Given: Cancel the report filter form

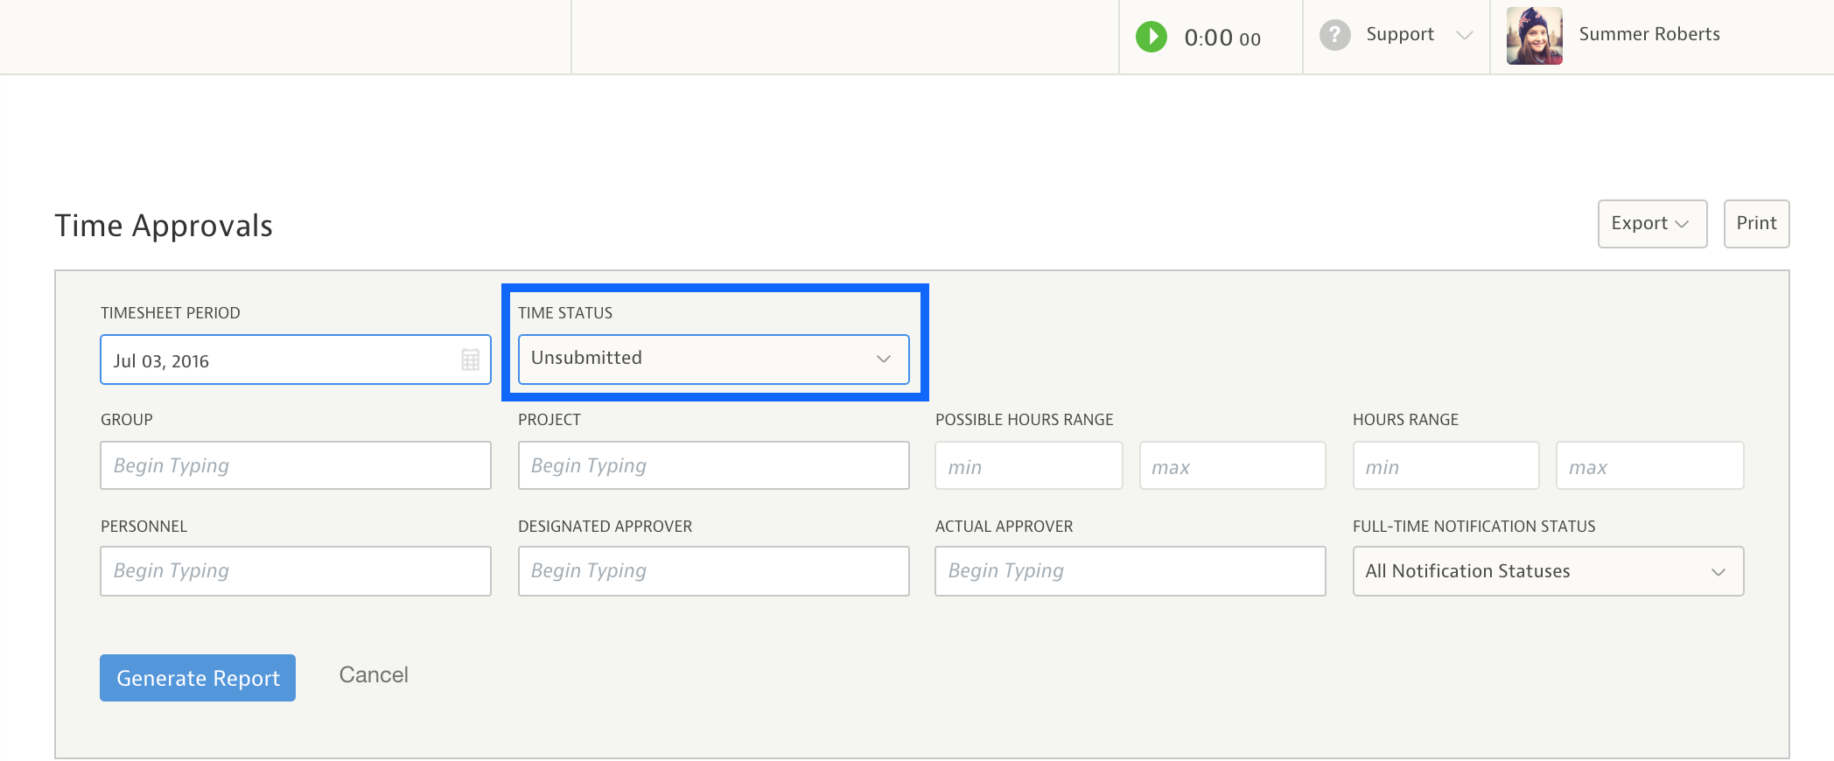Looking at the screenshot, I should click(374, 675).
